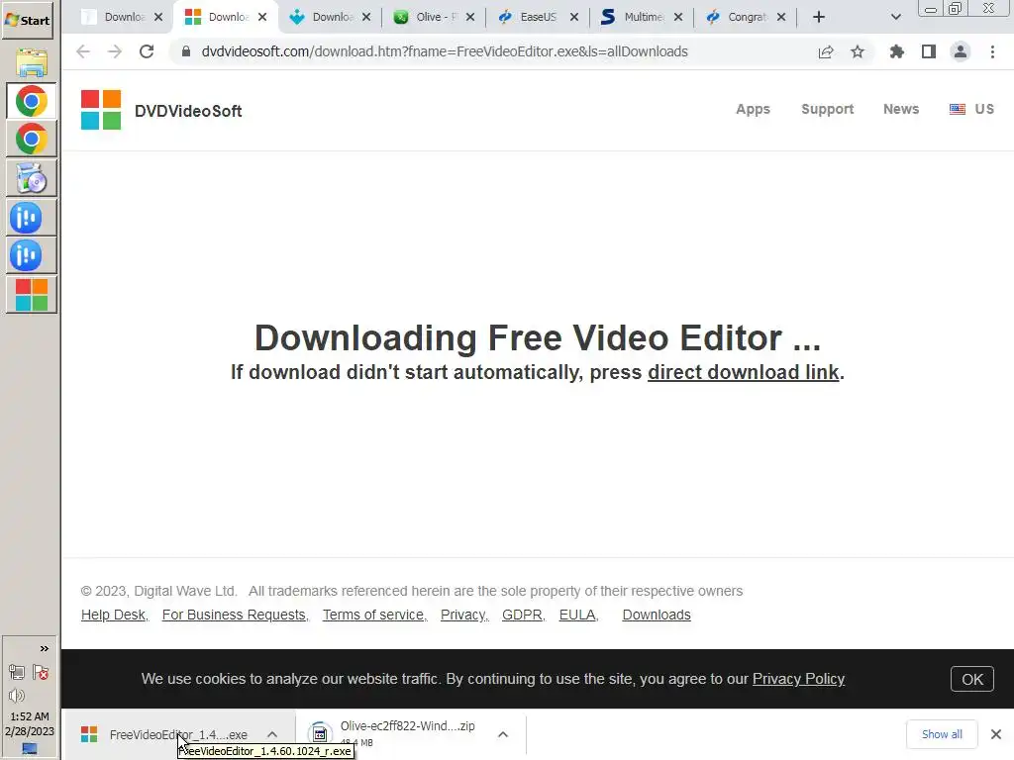Open Terms of service link
The width and height of the screenshot is (1014, 760).
[x=373, y=615]
